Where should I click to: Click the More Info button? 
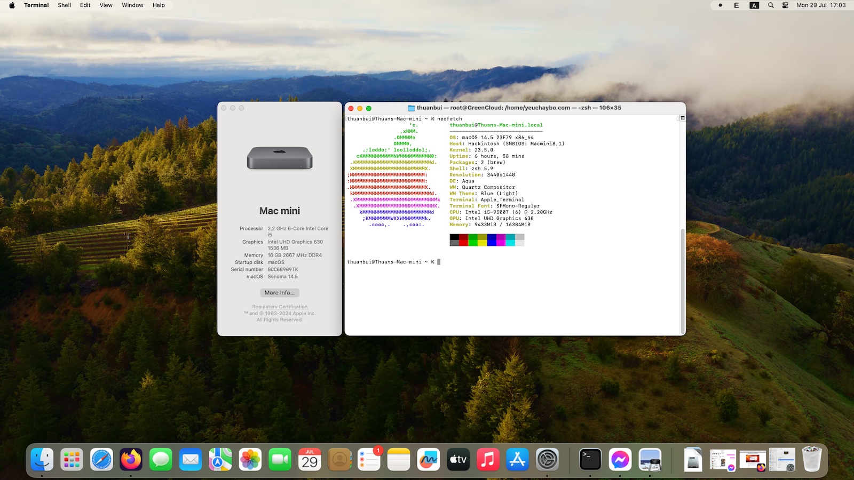280,292
